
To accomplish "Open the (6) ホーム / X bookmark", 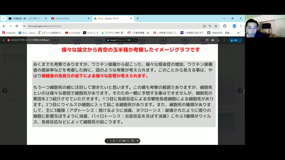I will click(91, 33).
